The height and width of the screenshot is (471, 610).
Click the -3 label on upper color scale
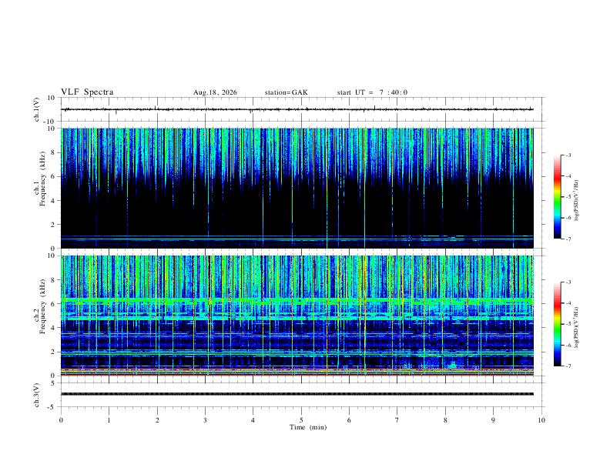pyautogui.click(x=568, y=155)
